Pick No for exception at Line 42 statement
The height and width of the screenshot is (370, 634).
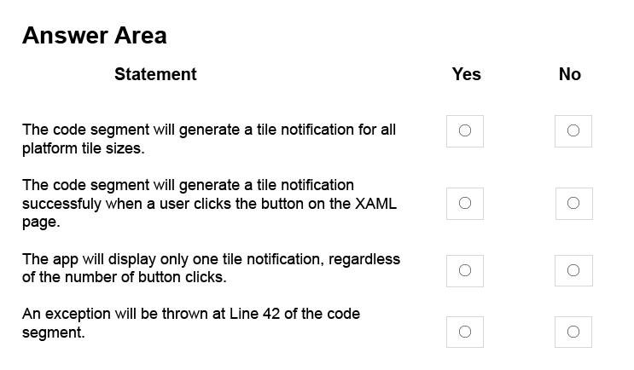573,332
